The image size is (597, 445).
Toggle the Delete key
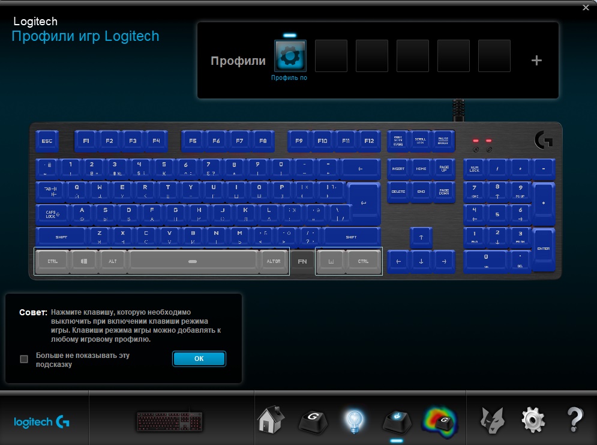(x=398, y=192)
